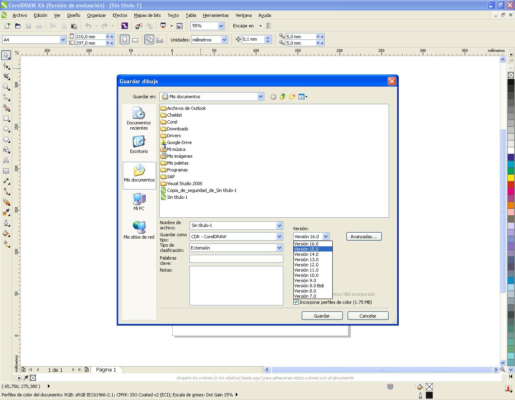Expand the Guardar en location dropdown
The height and width of the screenshot is (400, 515).
coord(260,97)
